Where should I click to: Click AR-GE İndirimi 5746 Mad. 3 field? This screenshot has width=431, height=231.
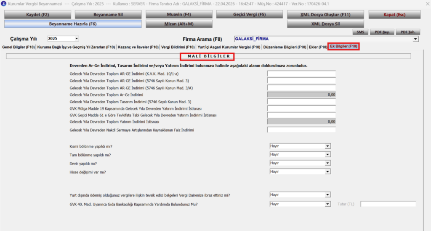point(301,81)
